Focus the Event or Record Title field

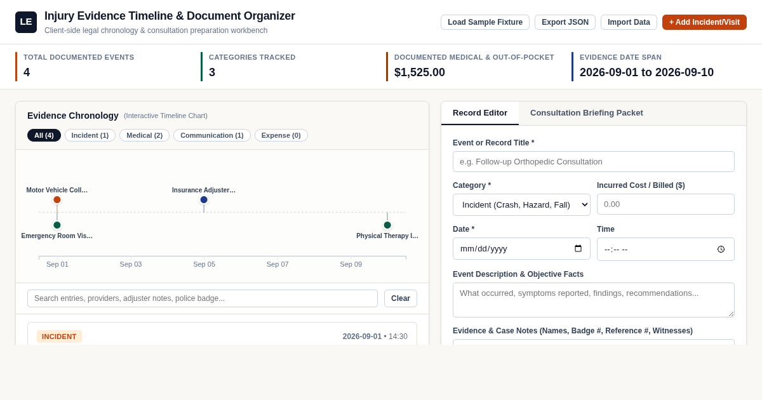point(594,161)
